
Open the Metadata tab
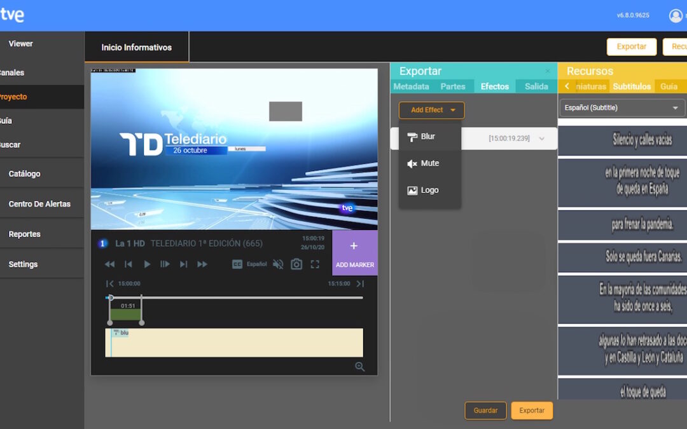coord(411,86)
